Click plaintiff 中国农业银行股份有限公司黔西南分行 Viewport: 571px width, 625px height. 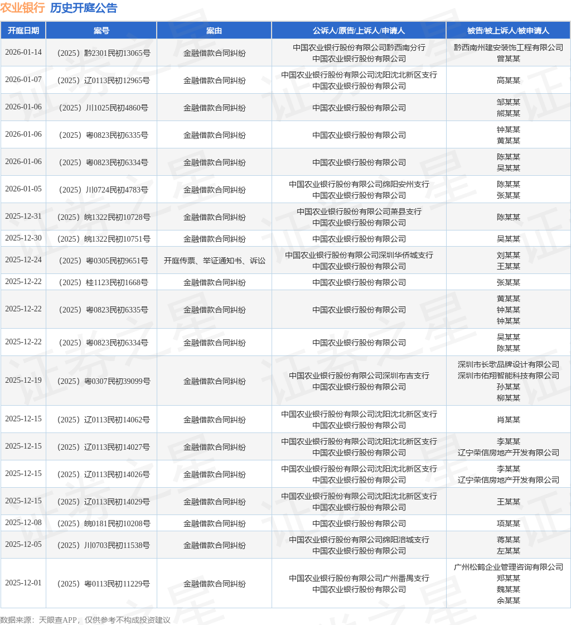(359, 47)
